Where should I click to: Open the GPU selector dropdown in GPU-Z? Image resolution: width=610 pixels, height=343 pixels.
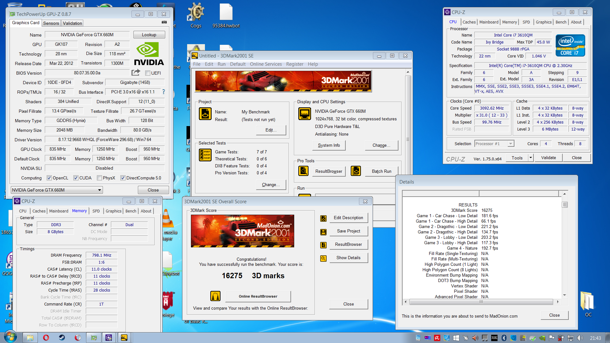click(x=57, y=190)
